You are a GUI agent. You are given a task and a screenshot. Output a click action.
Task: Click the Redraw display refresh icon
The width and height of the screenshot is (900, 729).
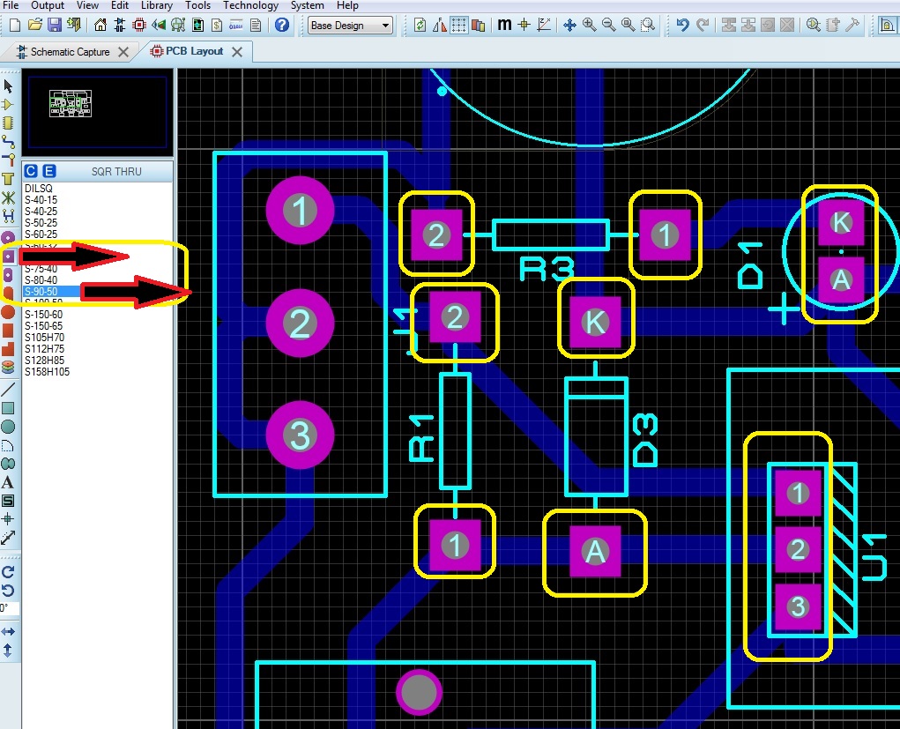(420, 25)
